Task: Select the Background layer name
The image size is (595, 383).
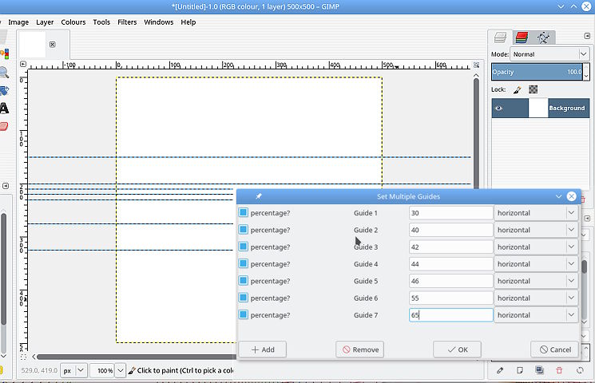Action: pos(566,108)
